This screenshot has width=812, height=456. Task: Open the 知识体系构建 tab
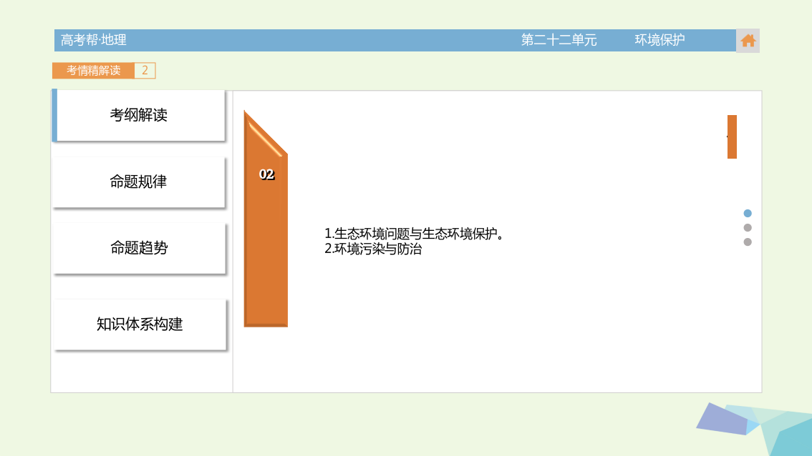(x=140, y=324)
